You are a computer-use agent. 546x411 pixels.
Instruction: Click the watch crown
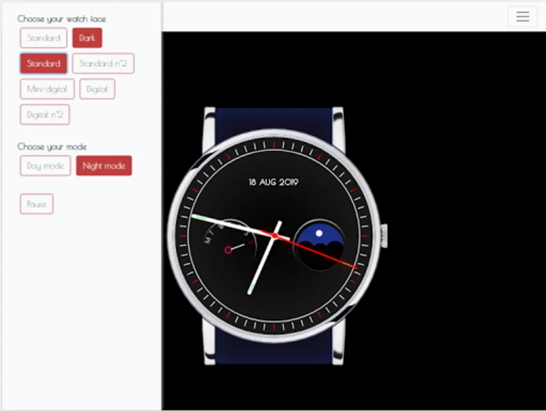coord(384,236)
